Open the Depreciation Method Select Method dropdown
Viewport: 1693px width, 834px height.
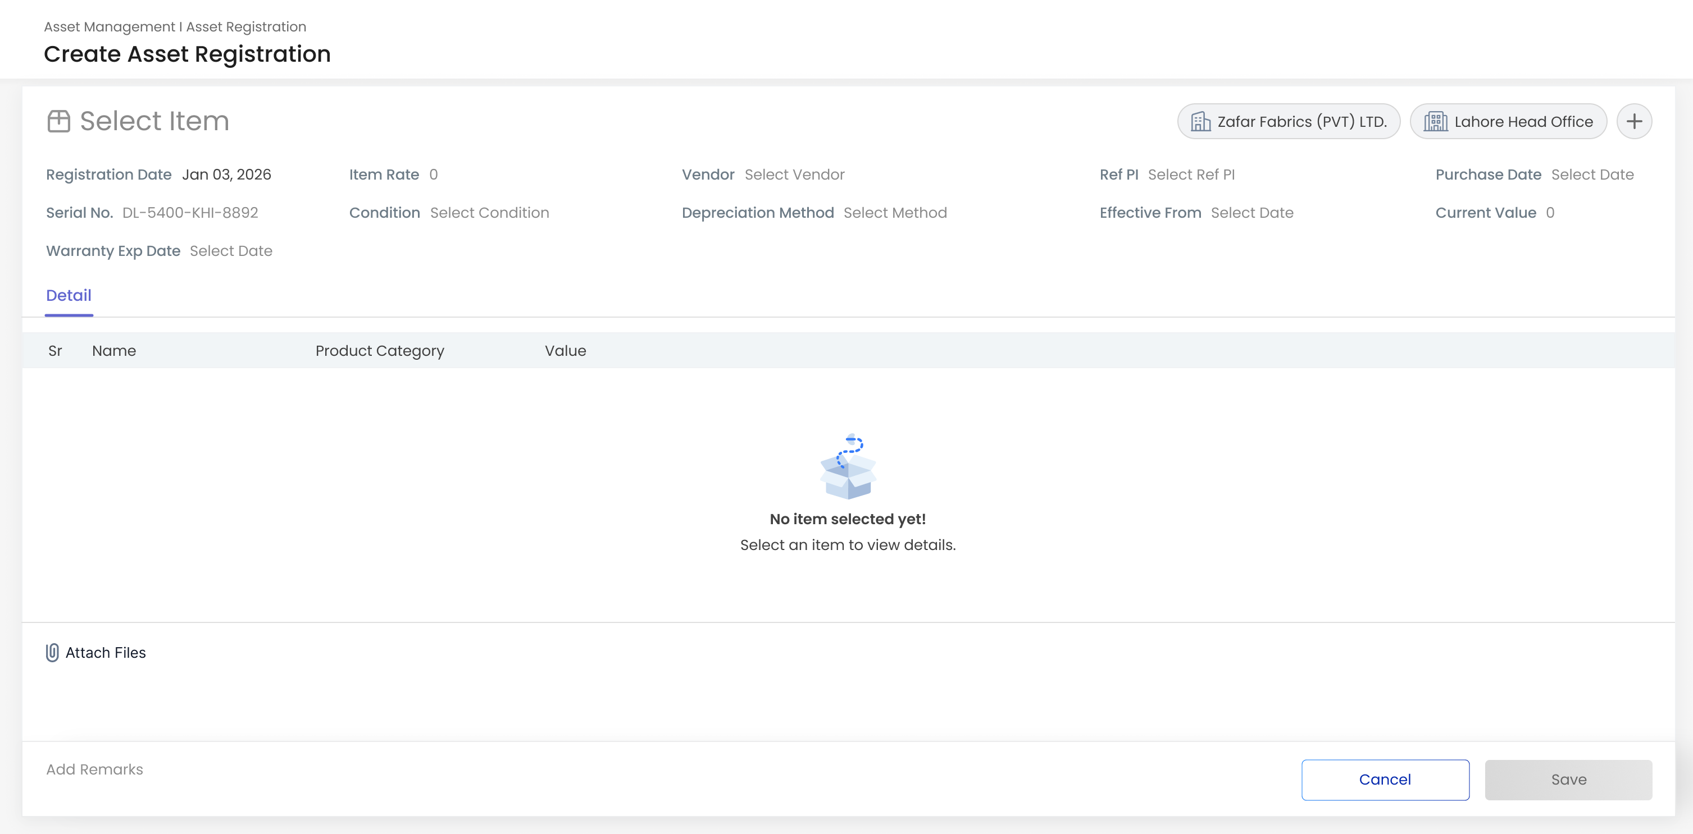[x=895, y=213]
